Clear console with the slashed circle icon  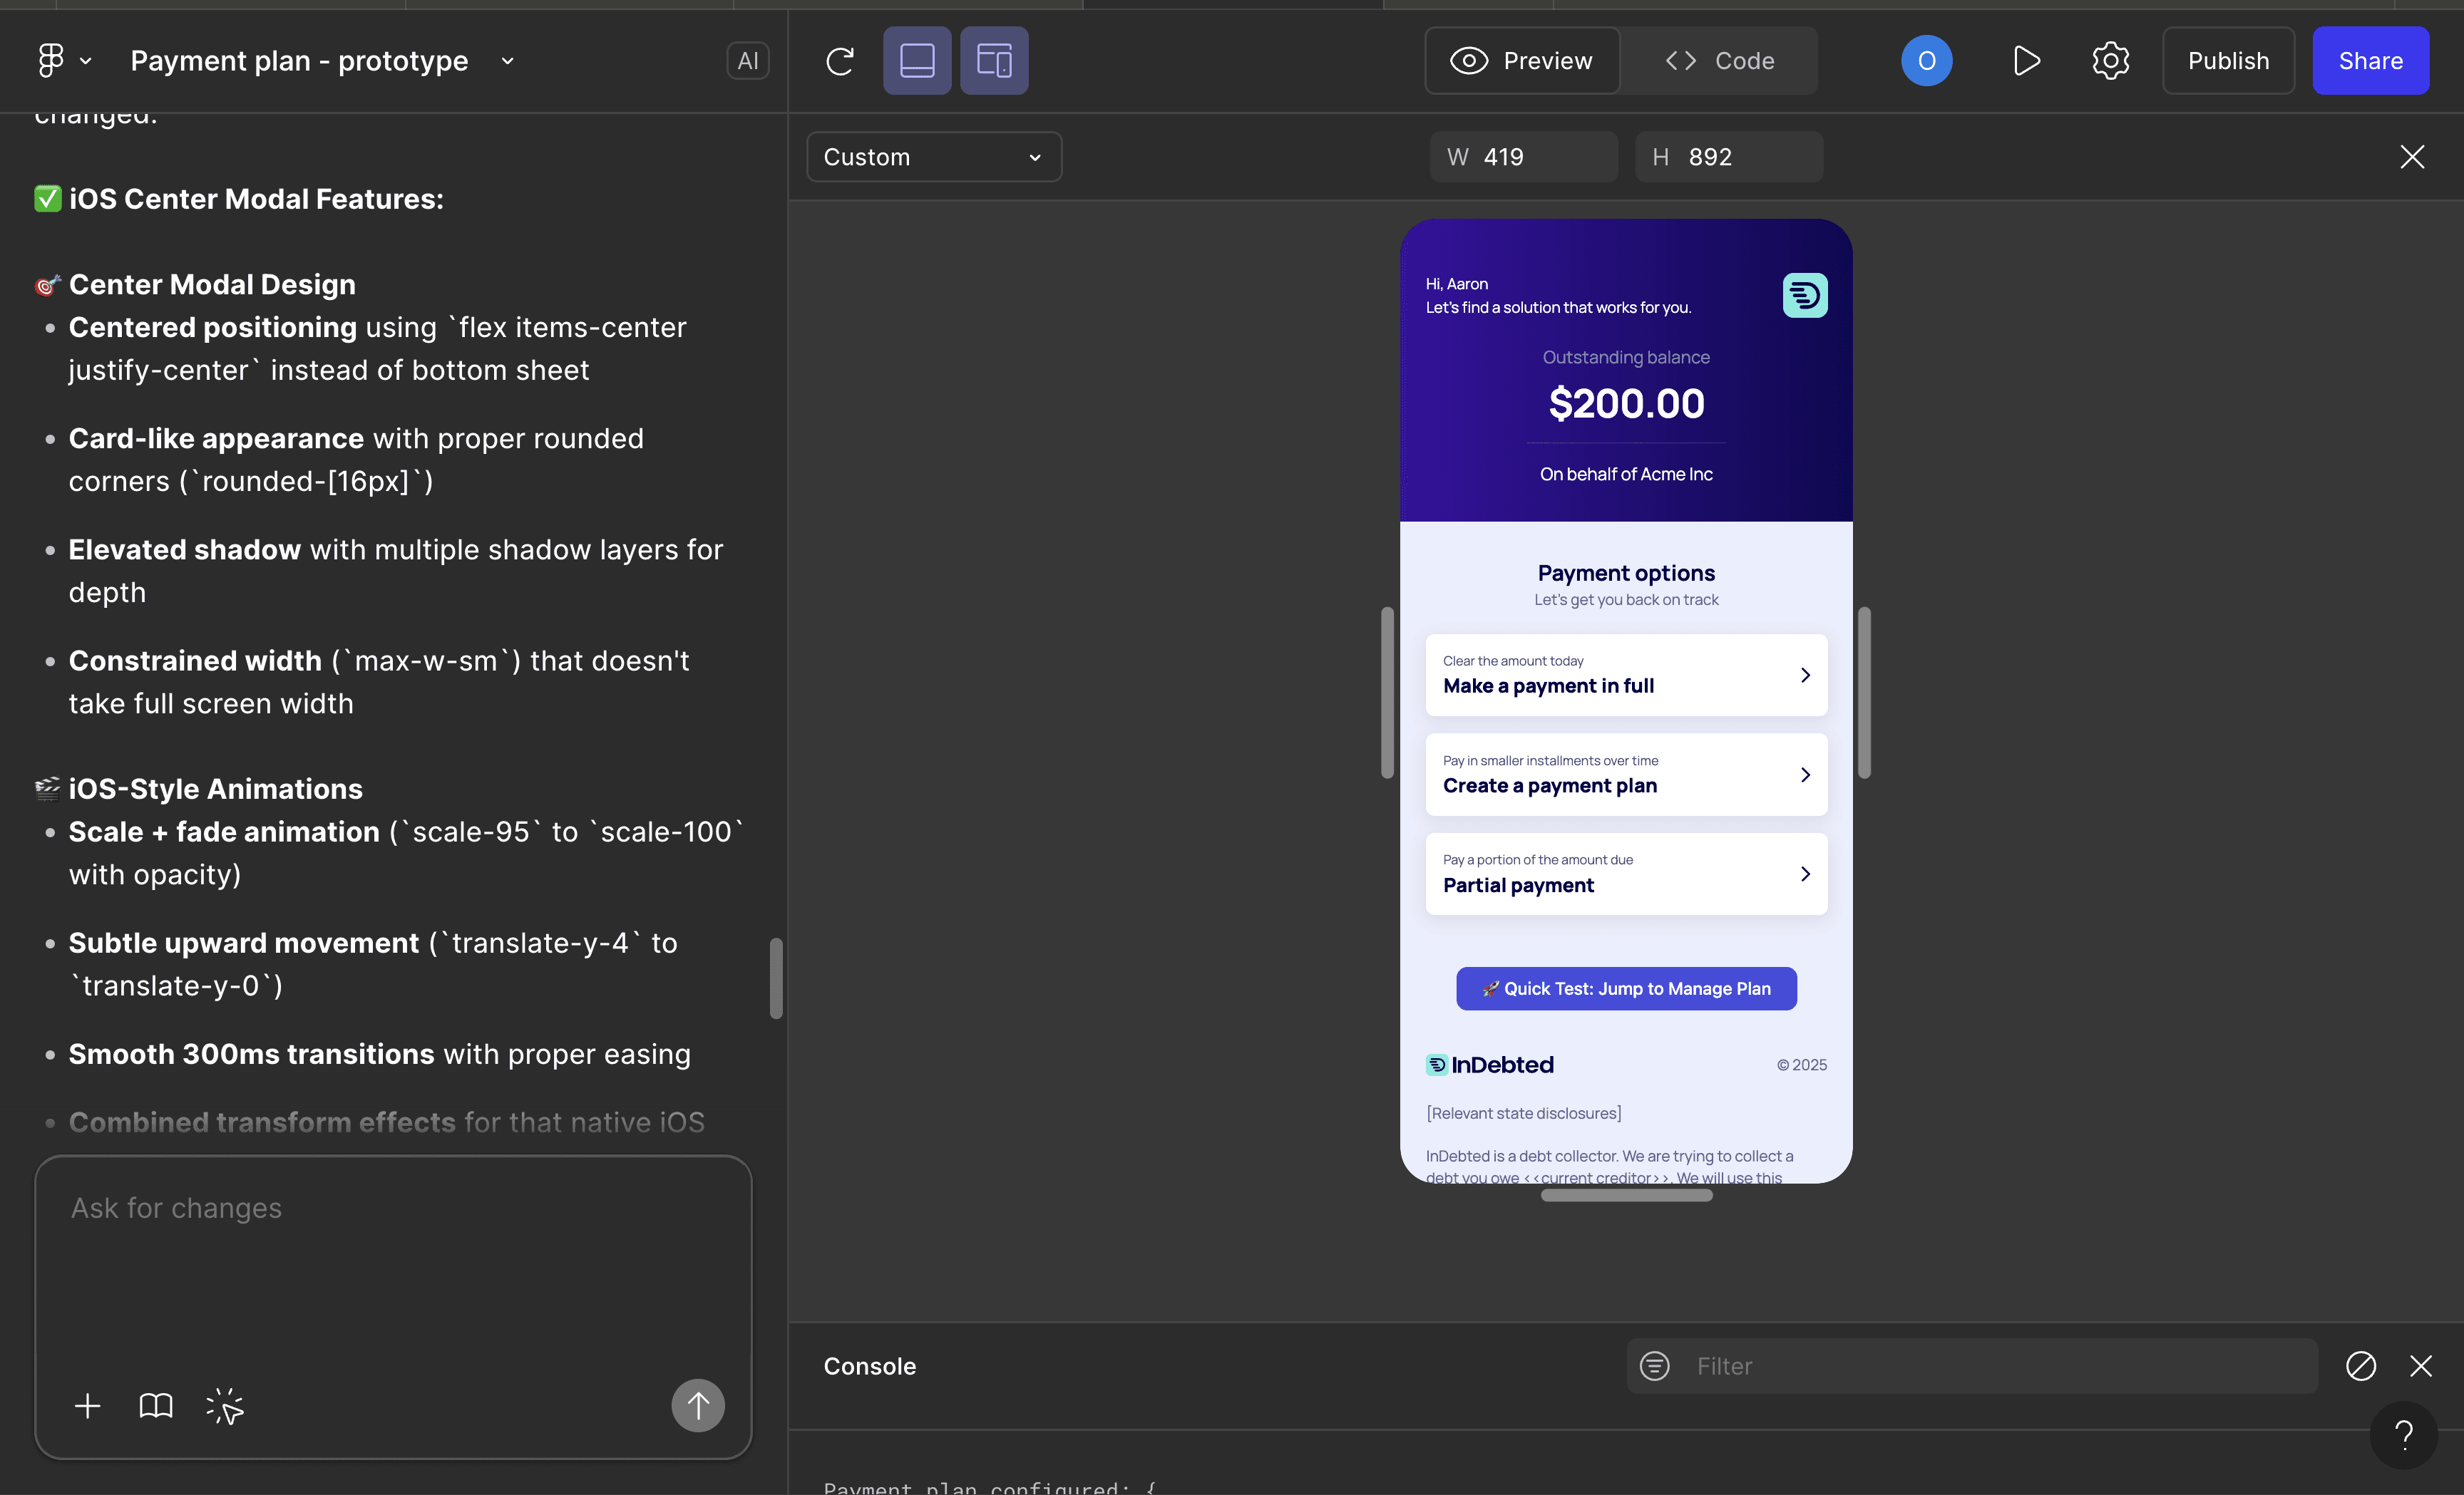click(2360, 1366)
